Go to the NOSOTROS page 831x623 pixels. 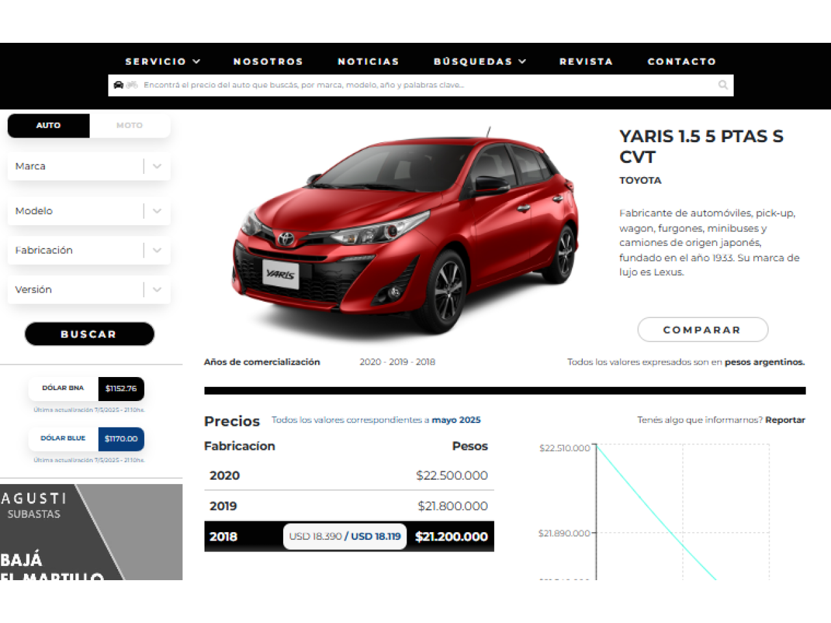point(268,62)
